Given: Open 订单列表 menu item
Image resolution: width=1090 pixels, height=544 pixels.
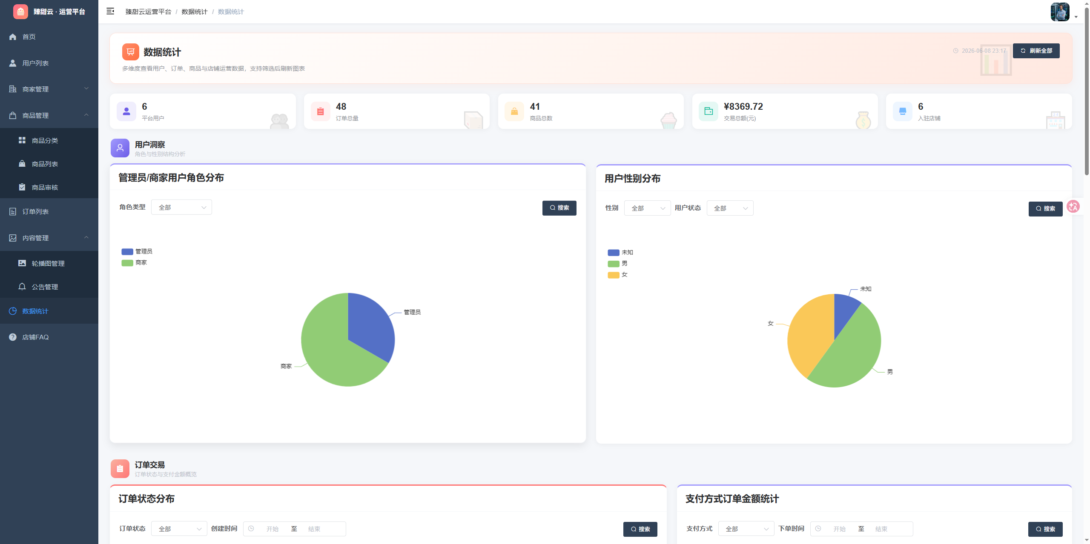Looking at the screenshot, I should point(49,211).
